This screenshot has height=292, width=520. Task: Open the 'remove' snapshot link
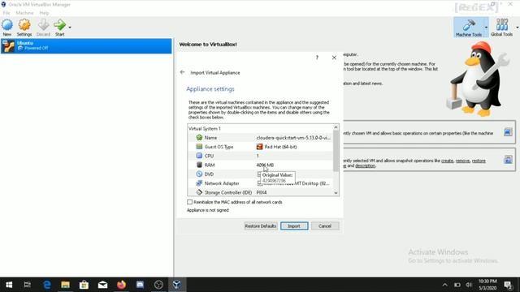click(x=462, y=161)
